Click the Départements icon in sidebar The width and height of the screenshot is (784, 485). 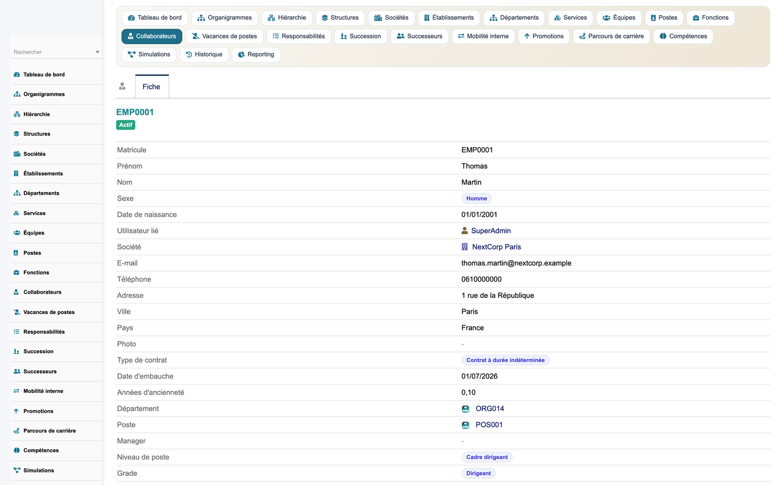(x=17, y=193)
